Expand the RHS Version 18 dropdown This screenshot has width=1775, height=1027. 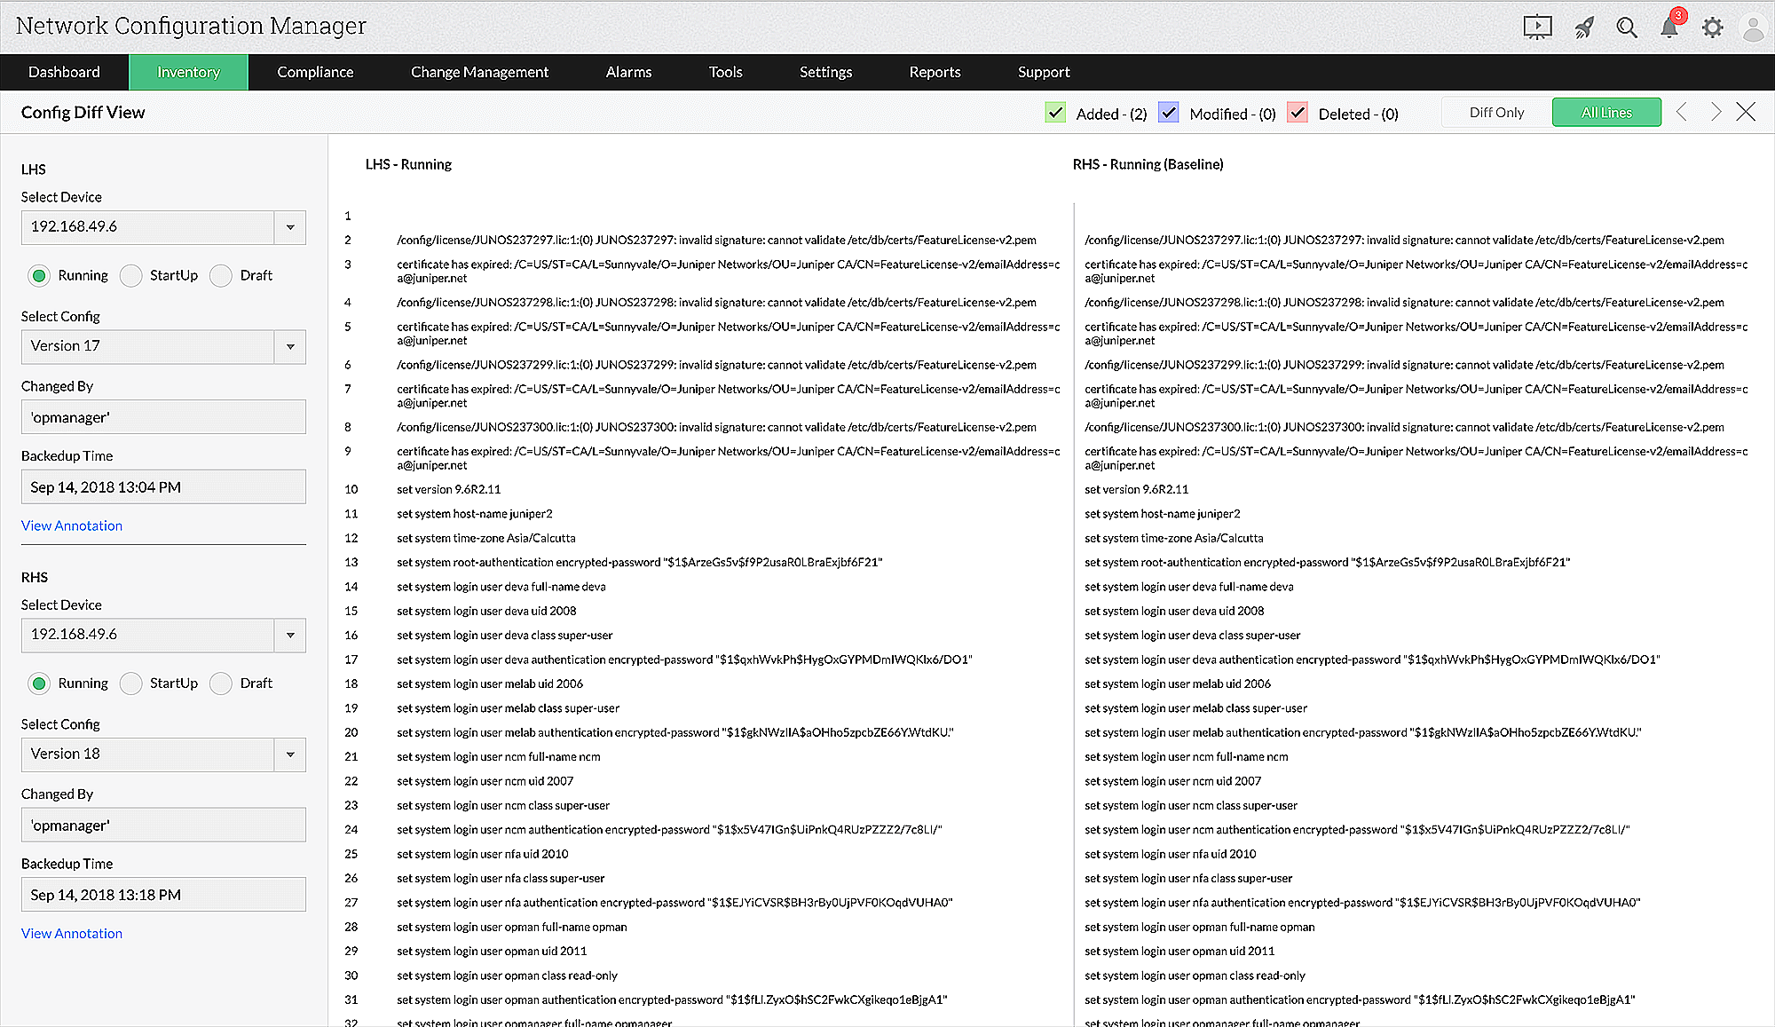click(289, 754)
